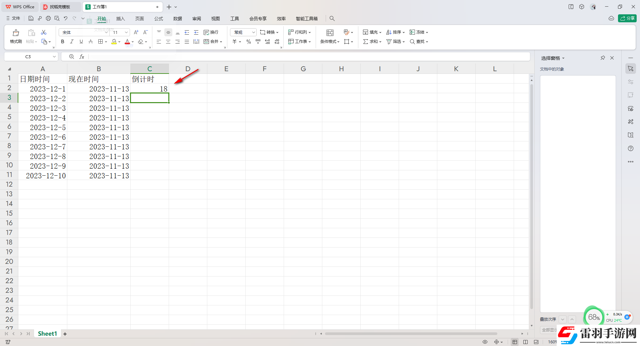Click the 分享 (Share) button

click(627, 18)
